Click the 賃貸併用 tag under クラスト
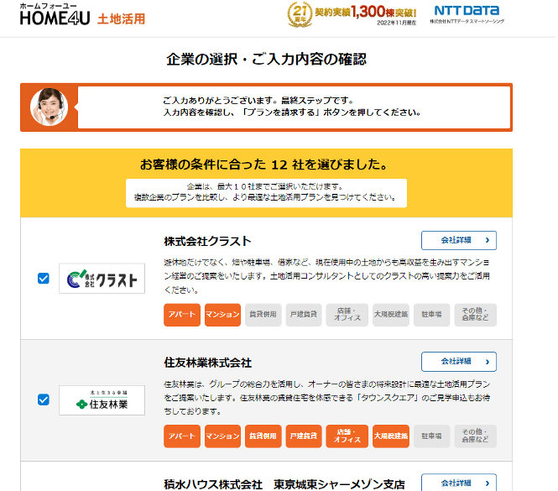 [x=263, y=315]
